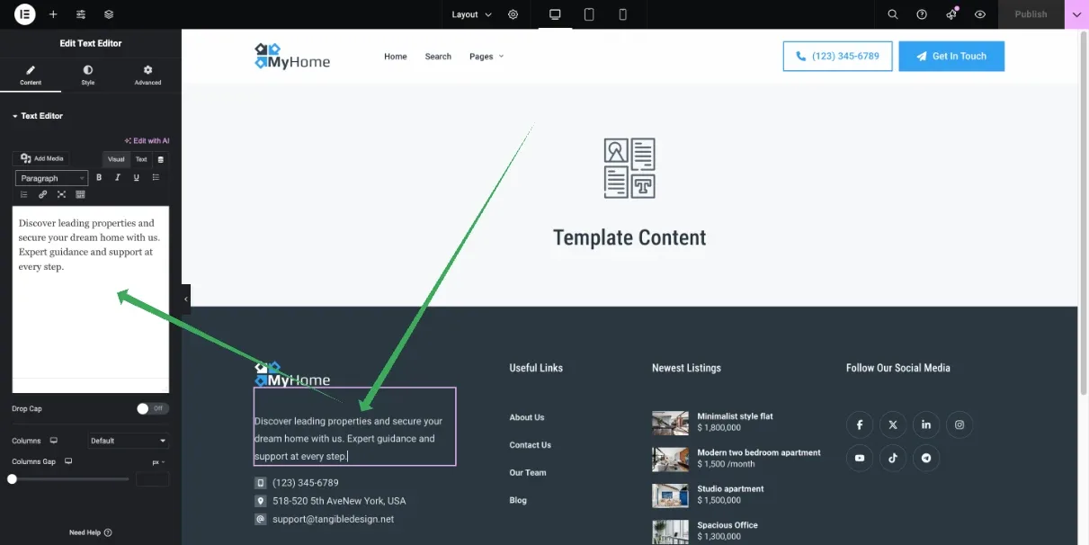Insert a bulleted list
This screenshot has width=1089, height=545.
(x=156, y=178)
